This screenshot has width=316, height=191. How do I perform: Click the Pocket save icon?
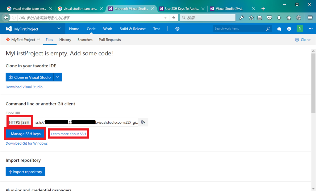coord(269,18)
